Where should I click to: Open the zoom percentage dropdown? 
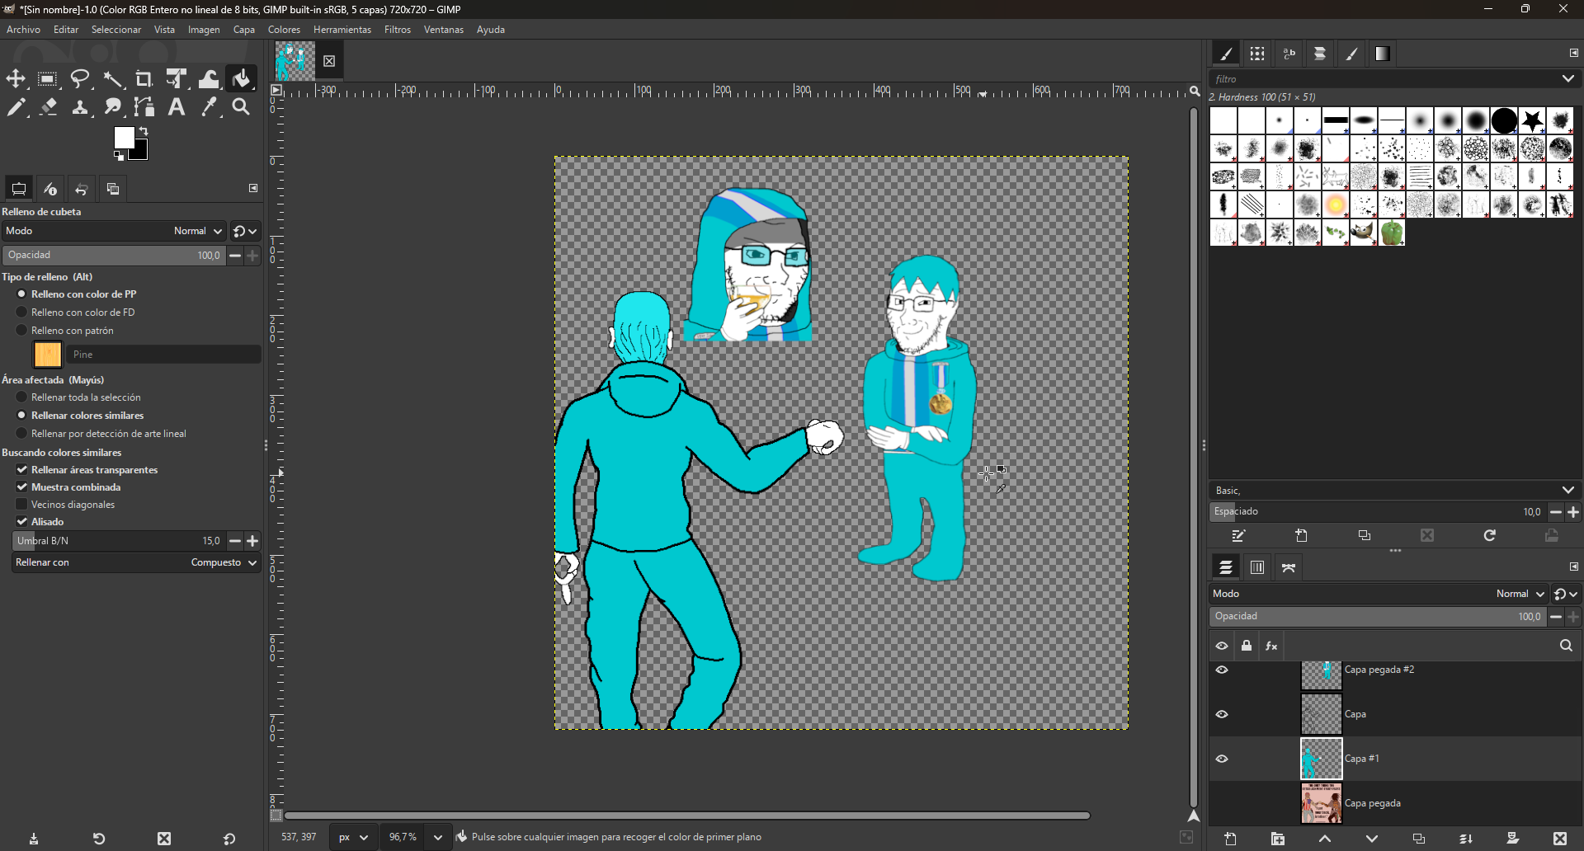437,837
